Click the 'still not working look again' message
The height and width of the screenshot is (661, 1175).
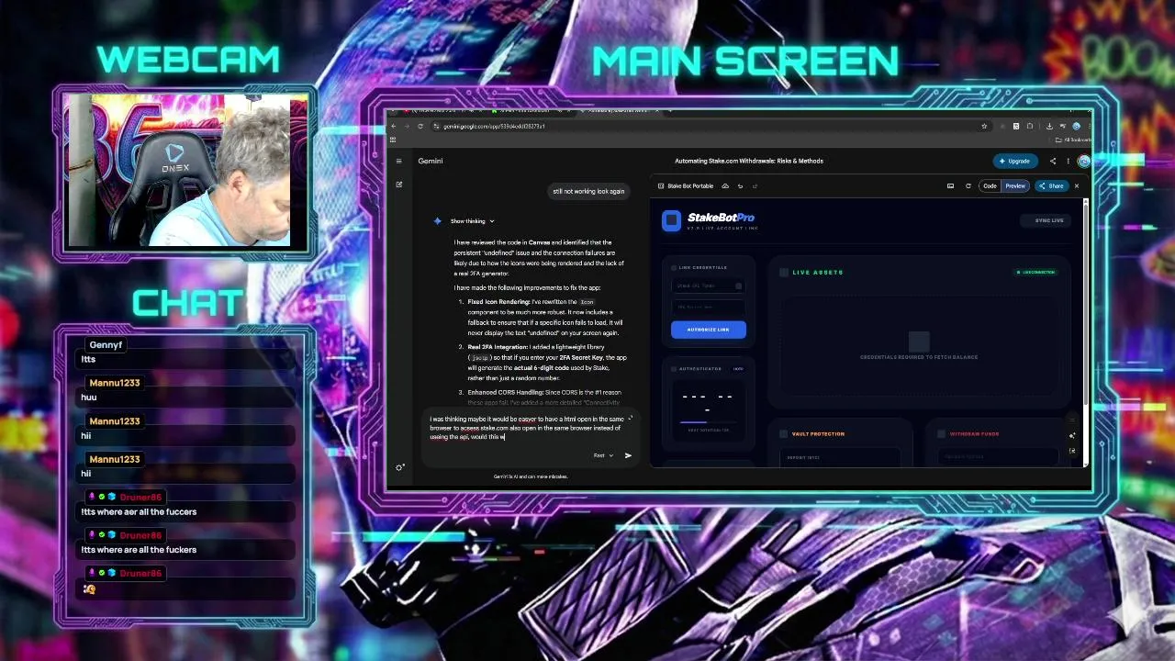[588, 191]
